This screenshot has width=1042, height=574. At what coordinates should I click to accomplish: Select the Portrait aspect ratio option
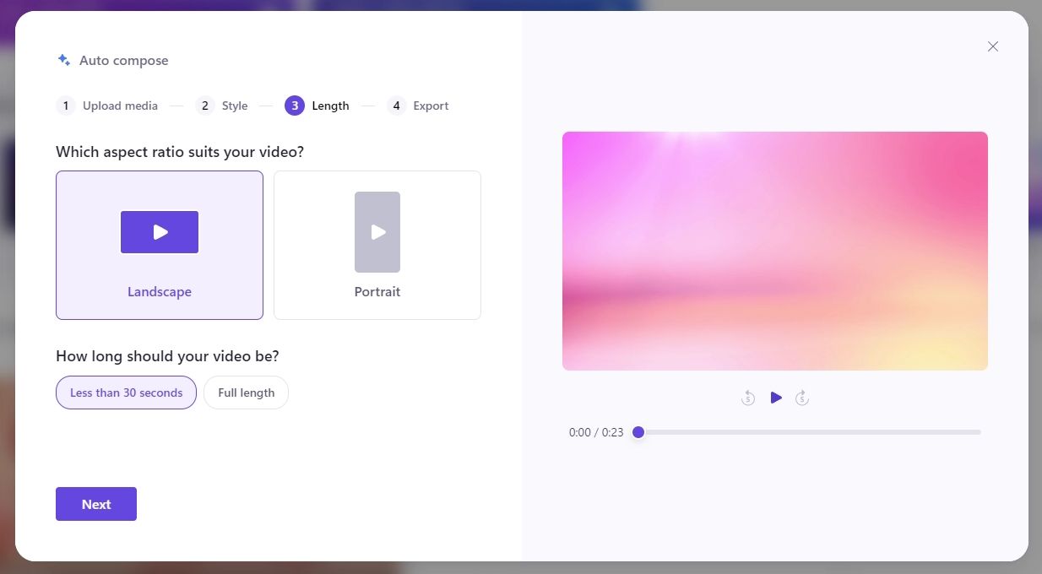coord(377,245)
